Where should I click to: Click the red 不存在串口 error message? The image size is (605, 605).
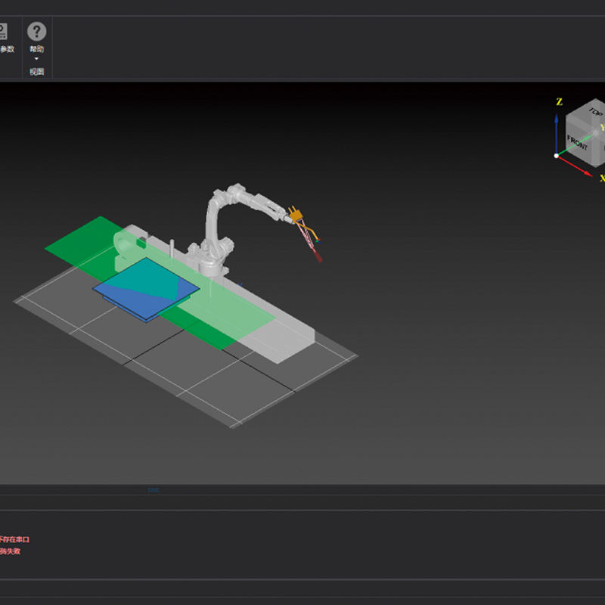pos(15,539)
